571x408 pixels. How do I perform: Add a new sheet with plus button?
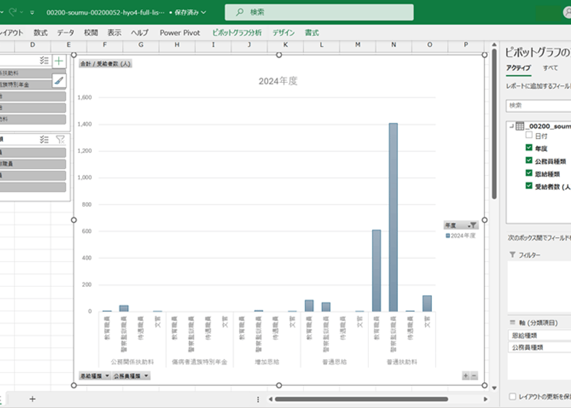32,399
